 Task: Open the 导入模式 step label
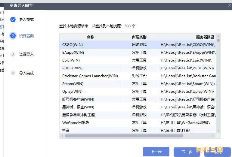click(x=26, y=20)
